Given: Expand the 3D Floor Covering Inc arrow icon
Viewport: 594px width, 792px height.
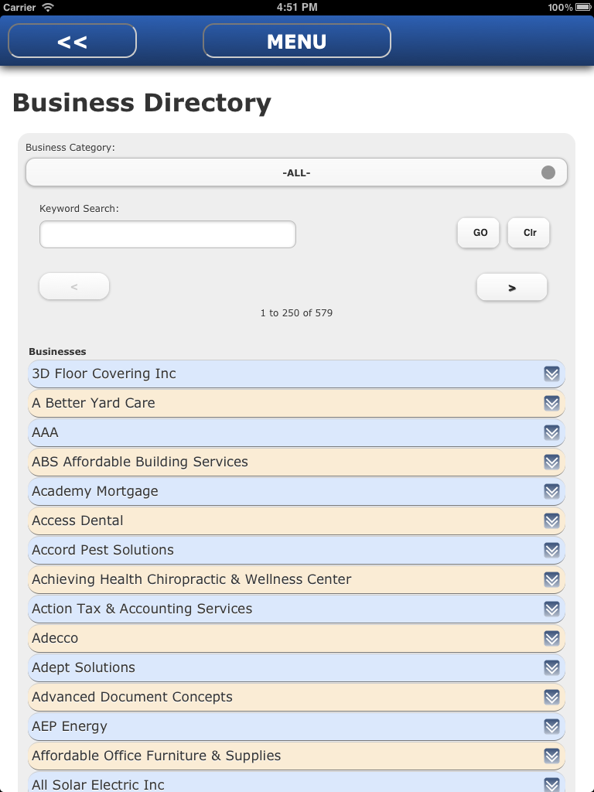Looking at the screenshot, I should pos(551,374).
